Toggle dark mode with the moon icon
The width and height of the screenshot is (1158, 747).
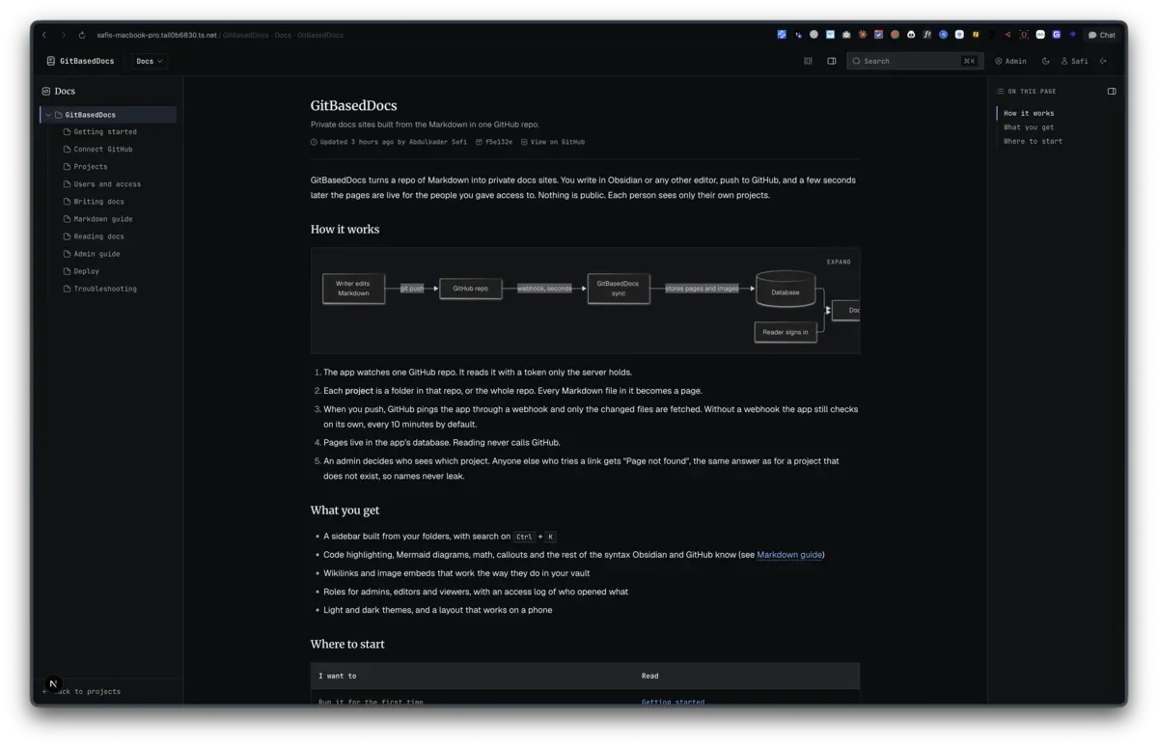tap(1045, 61)
